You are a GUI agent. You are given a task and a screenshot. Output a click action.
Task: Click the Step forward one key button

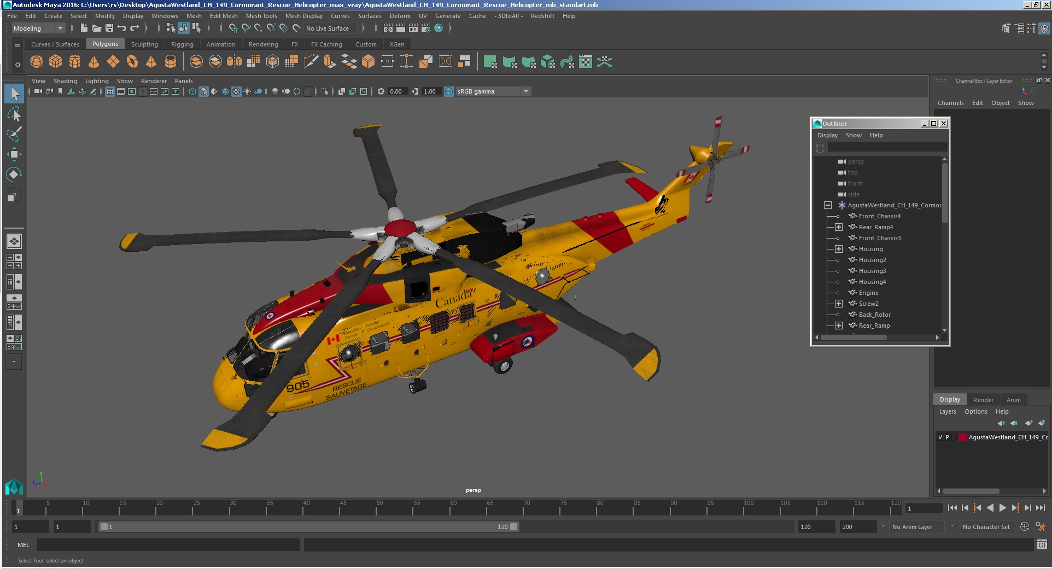tap(1015, 508)
